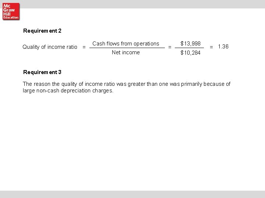Viewport: 265px width, 198px height.
Task: Select the Requirement 3 heading
Action: point(42,72)
